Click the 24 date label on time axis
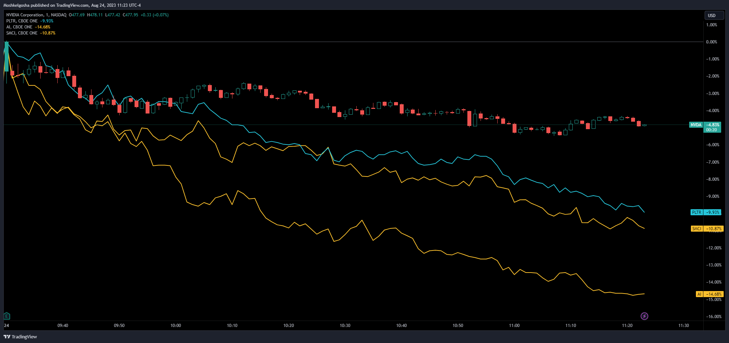729x343 pixels. point(6,326)
